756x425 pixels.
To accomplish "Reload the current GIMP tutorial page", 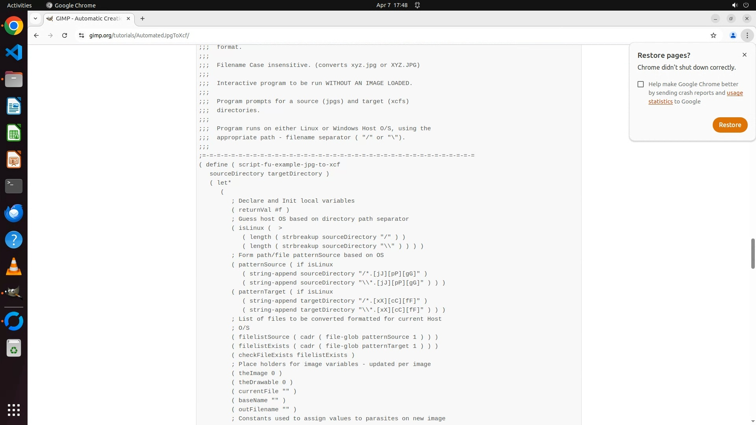I will [65, 35].
